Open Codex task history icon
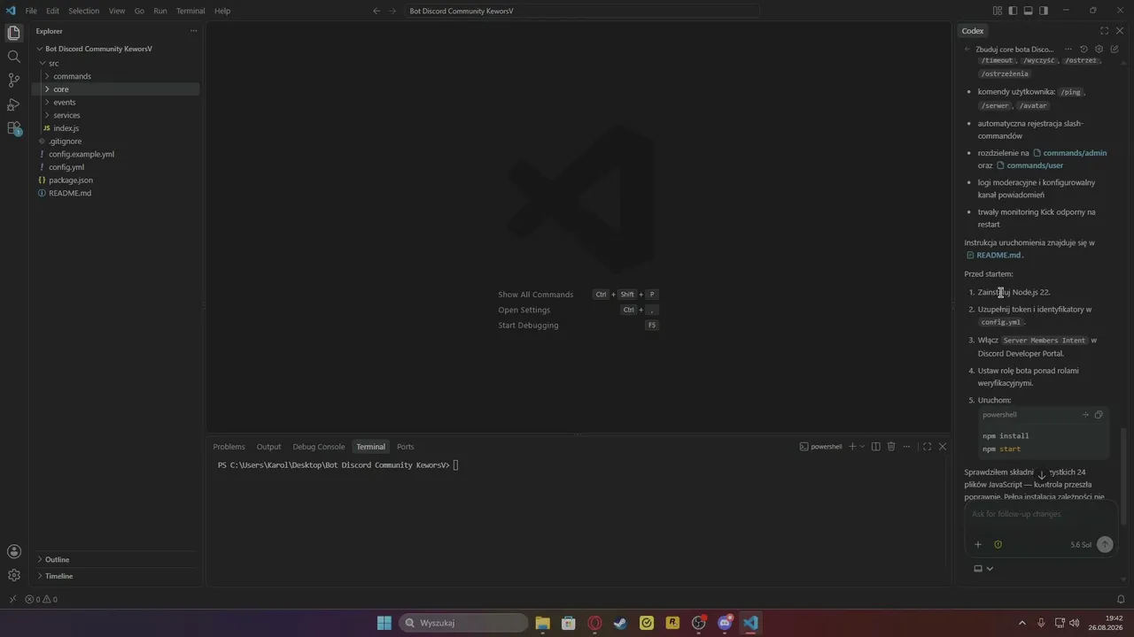Image resolution: width=1134 pixels, height=637 pixels. [1084, 50]
